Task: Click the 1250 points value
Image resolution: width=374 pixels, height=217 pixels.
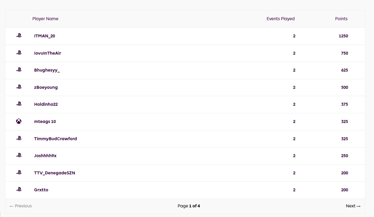Action: [343, 36]
